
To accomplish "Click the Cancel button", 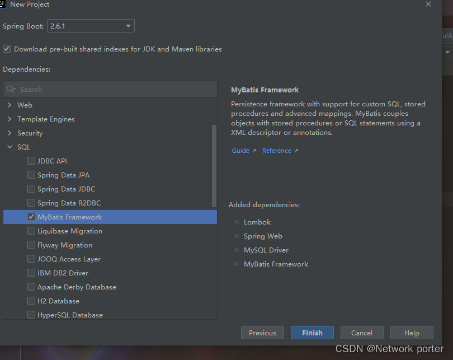I will 362,333.
